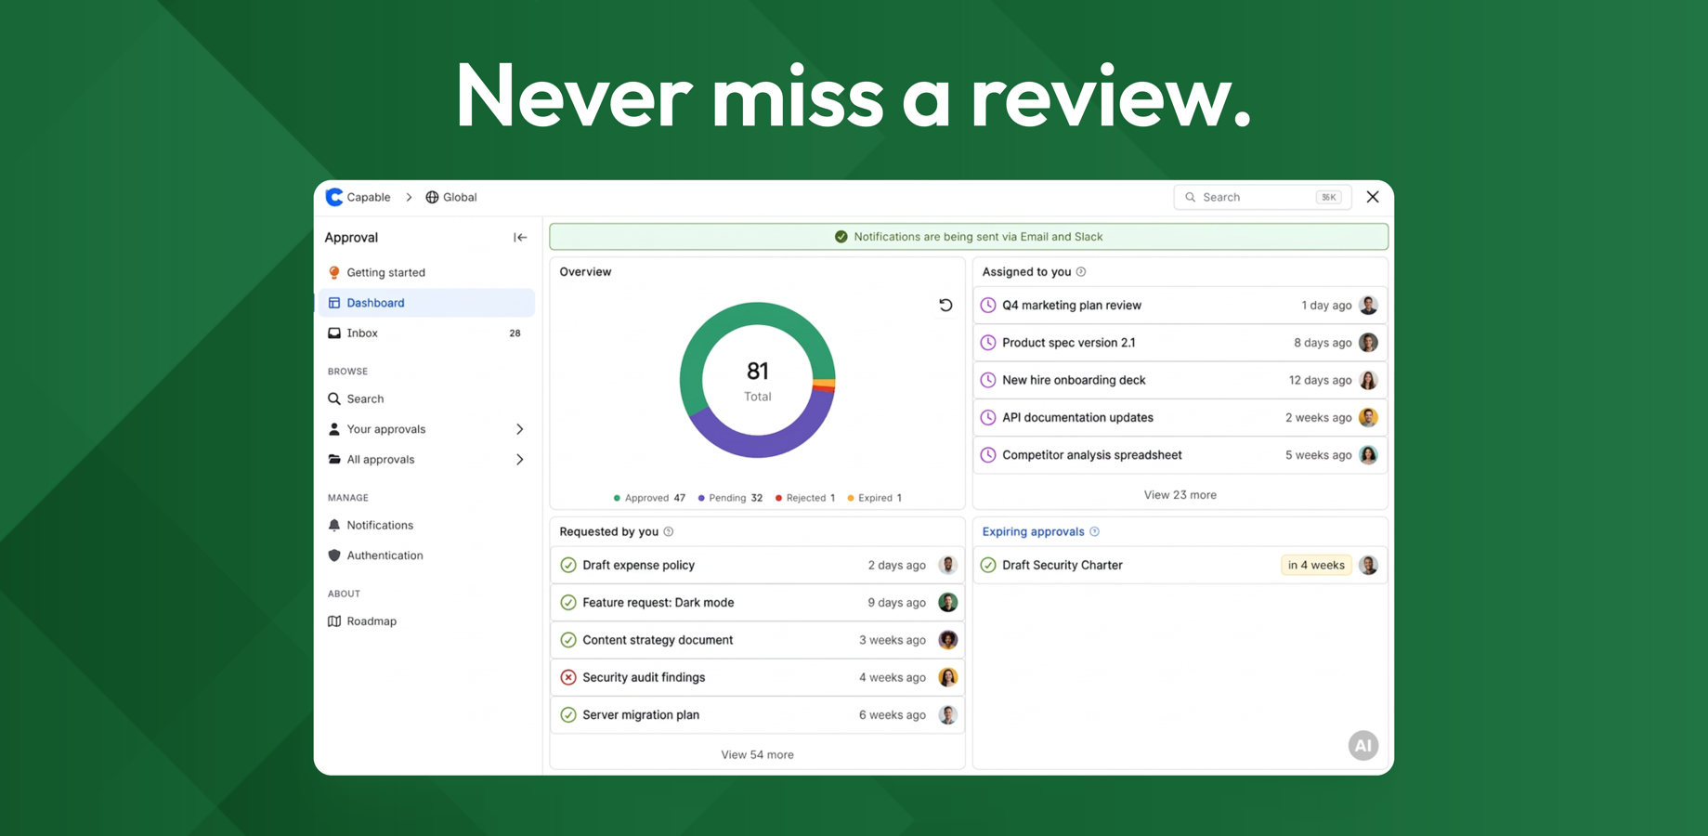Click avatar on Q4 marketing plan review row
This screenshot has width=1708, height=836.
1368,305
